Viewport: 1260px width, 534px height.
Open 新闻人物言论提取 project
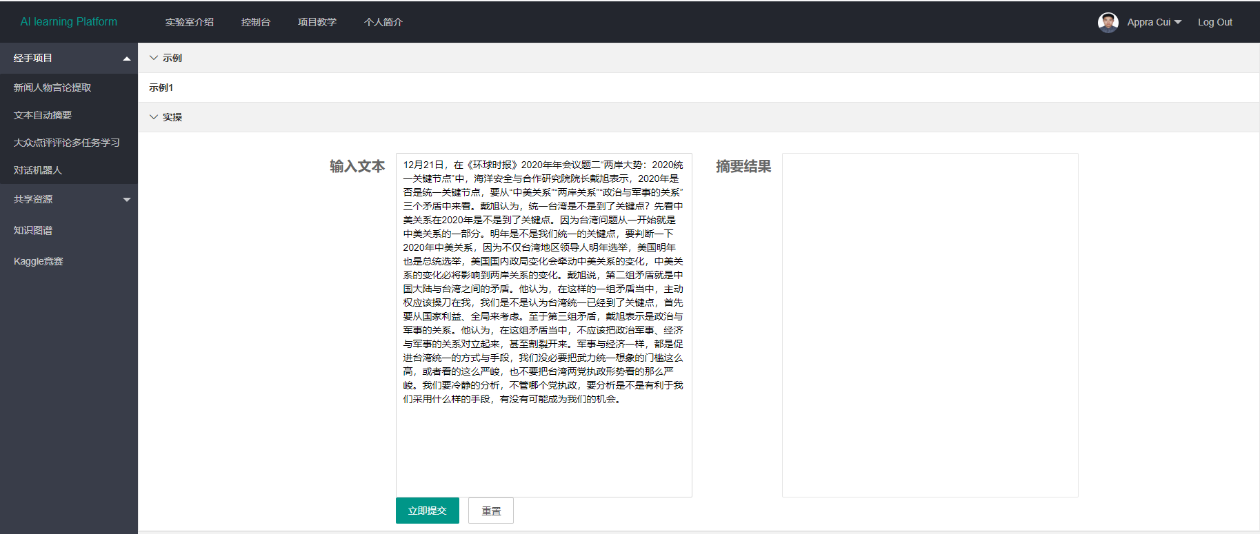click(x=69, y=88)
